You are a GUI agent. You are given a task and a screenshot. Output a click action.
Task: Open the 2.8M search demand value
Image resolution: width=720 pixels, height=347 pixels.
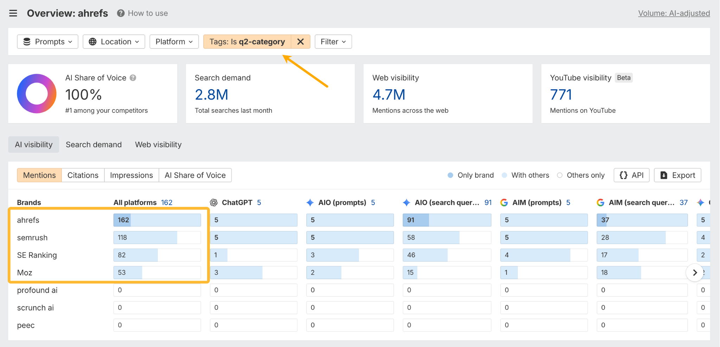[x=212, y=95]
